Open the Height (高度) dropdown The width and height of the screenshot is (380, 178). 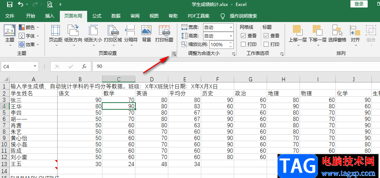[231, 36]
